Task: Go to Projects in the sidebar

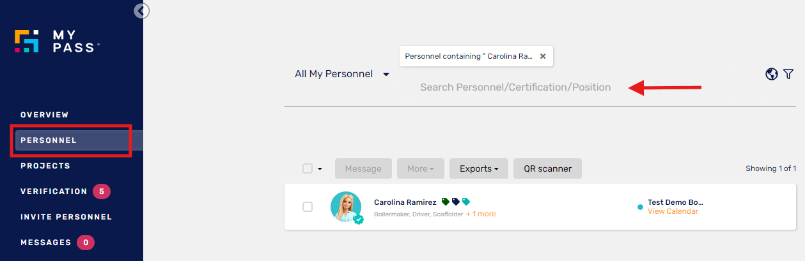Action: [x=45, y=166]
